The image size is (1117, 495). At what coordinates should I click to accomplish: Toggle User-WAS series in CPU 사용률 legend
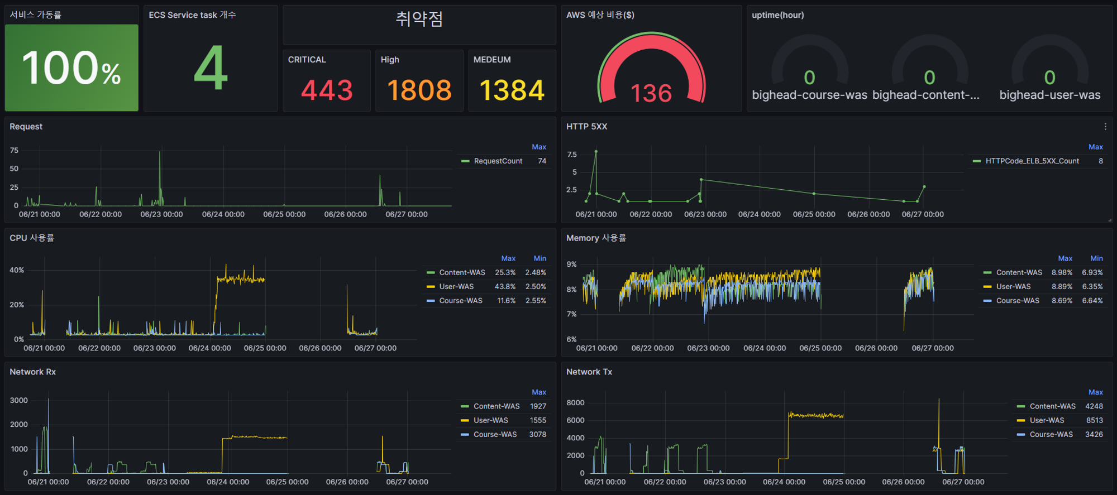click(x=456, y=287)
